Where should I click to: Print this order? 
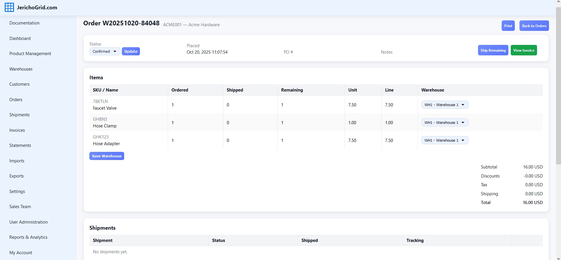tap(508, 26)
